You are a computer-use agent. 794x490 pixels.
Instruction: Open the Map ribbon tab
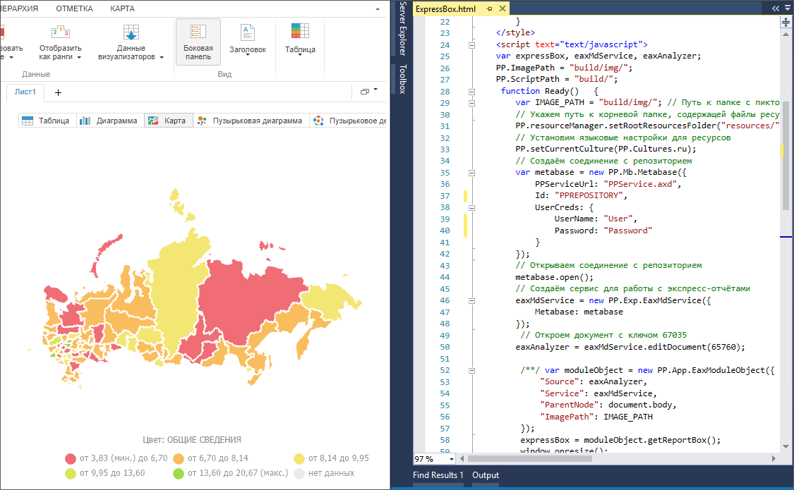(122, 8)
